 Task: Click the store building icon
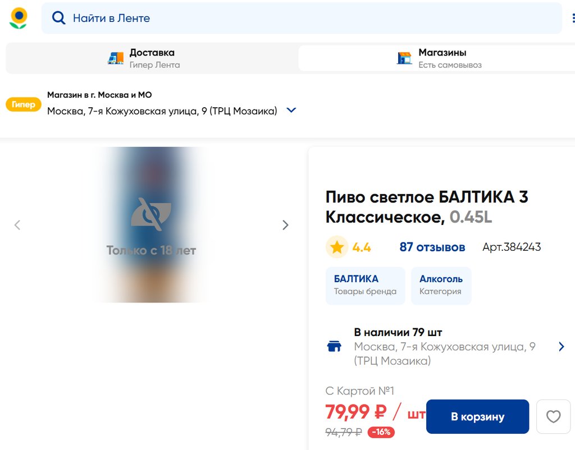[404, 58]
